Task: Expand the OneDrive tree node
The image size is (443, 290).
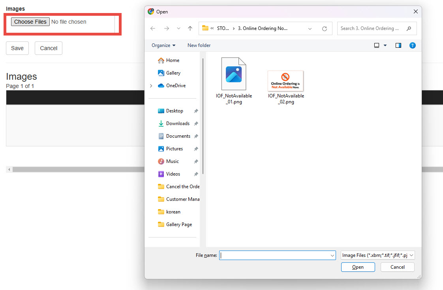Action: (x=151, y=86)
